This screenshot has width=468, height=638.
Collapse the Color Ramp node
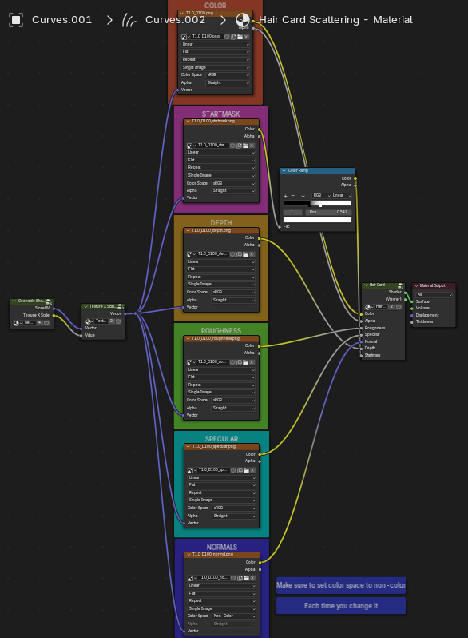284,171
